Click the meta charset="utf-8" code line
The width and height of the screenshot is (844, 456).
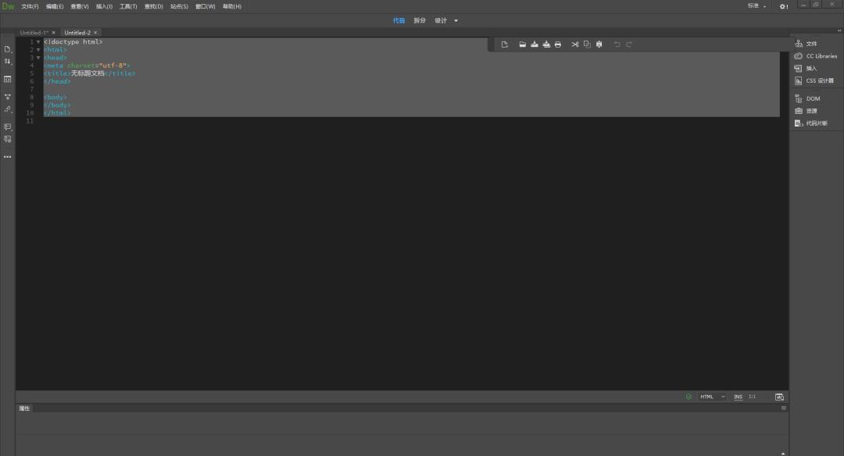(87, 66)
